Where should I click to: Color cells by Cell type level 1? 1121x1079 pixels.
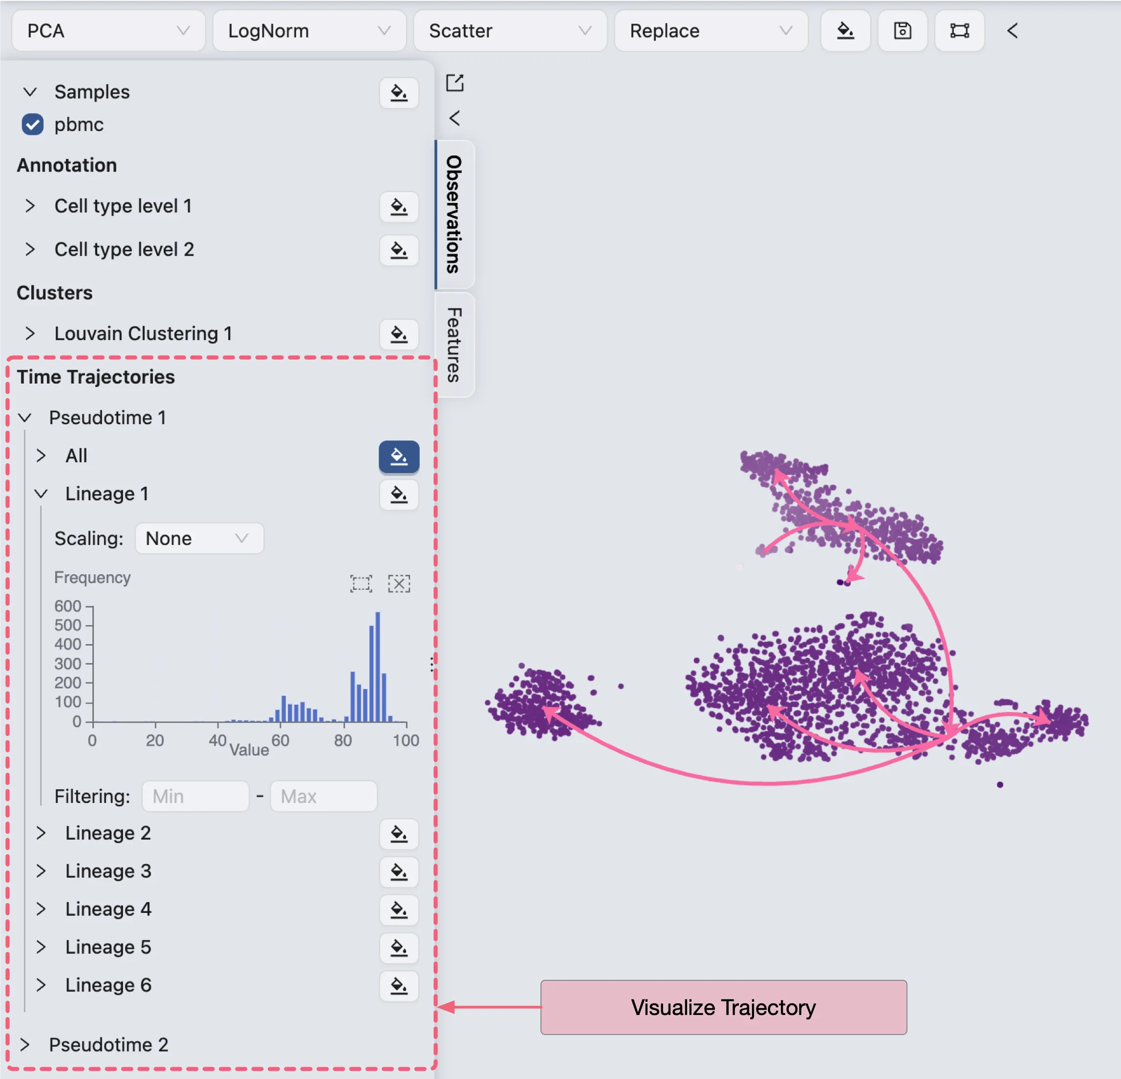[x=399, y=206]
